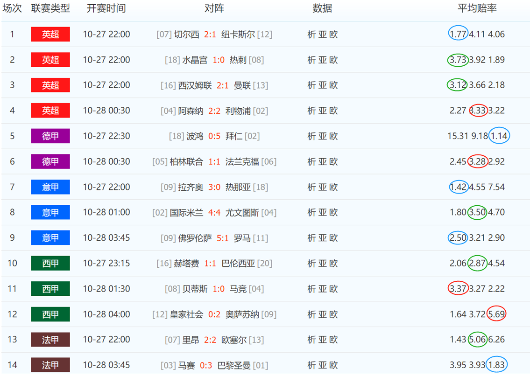The height and width of the screenshot is (376, 530).
Task: Click the 对阵 column header
Action: 214,8
